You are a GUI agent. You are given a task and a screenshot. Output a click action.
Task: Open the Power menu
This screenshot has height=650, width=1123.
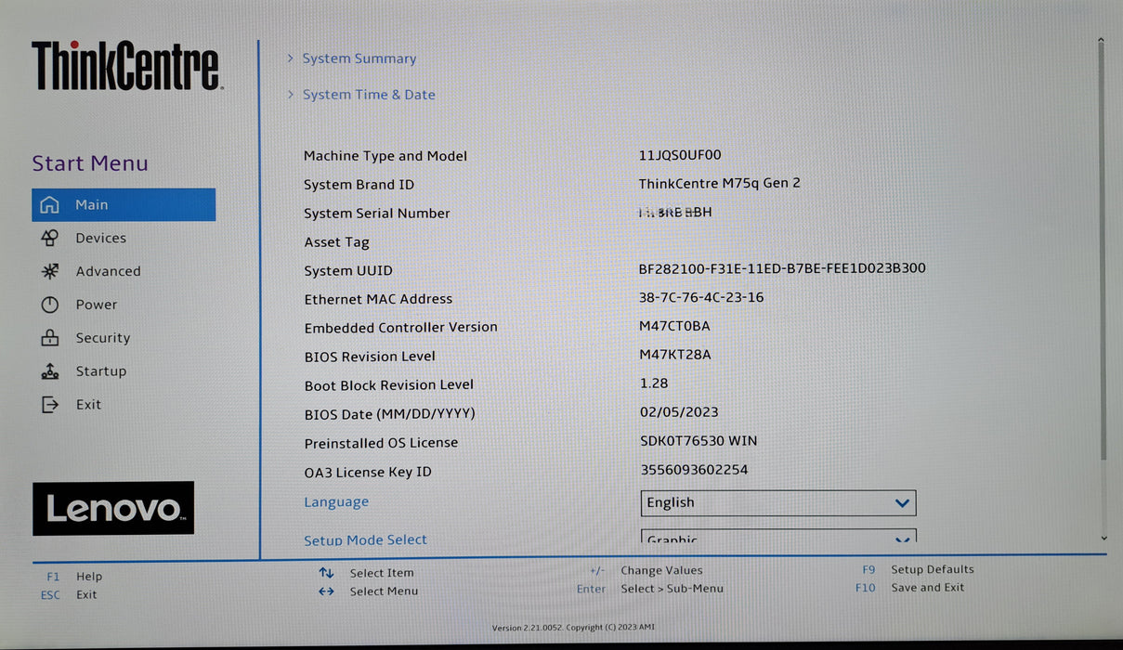tap(97, 305)
